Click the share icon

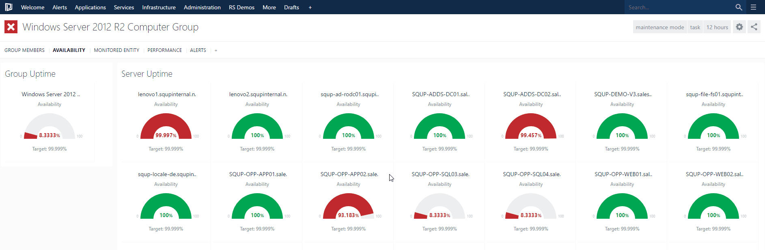coord(754,27)
